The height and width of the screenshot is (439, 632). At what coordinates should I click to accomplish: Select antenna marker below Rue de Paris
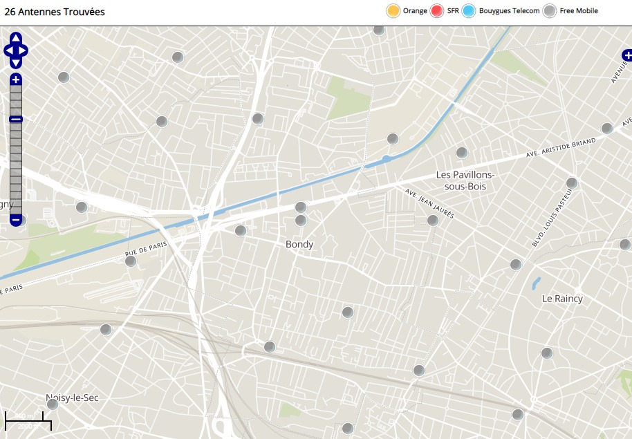click(x=131, y=261)
